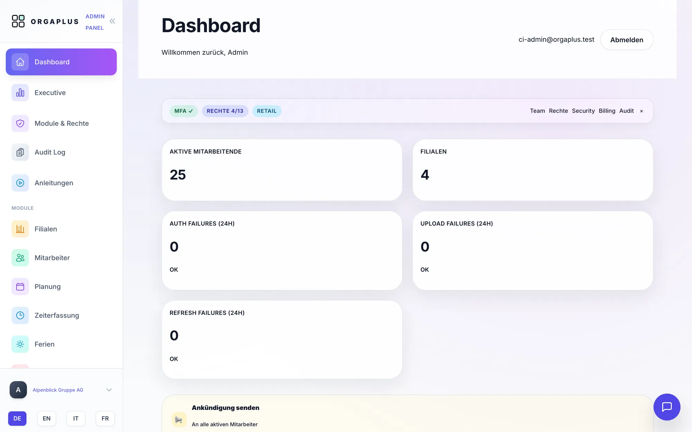Open the Billing quick link
The height and width of the screenshot is (432, 692).
click(x=607, y=111)
